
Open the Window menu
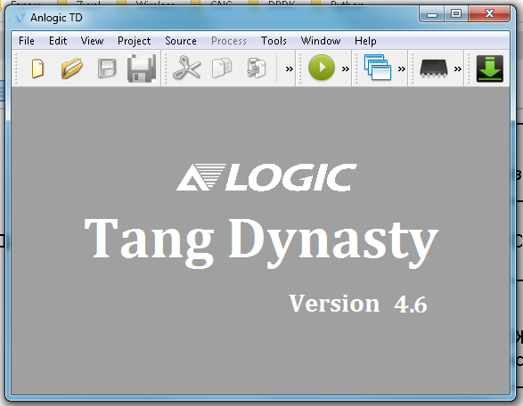coord(321,41)
